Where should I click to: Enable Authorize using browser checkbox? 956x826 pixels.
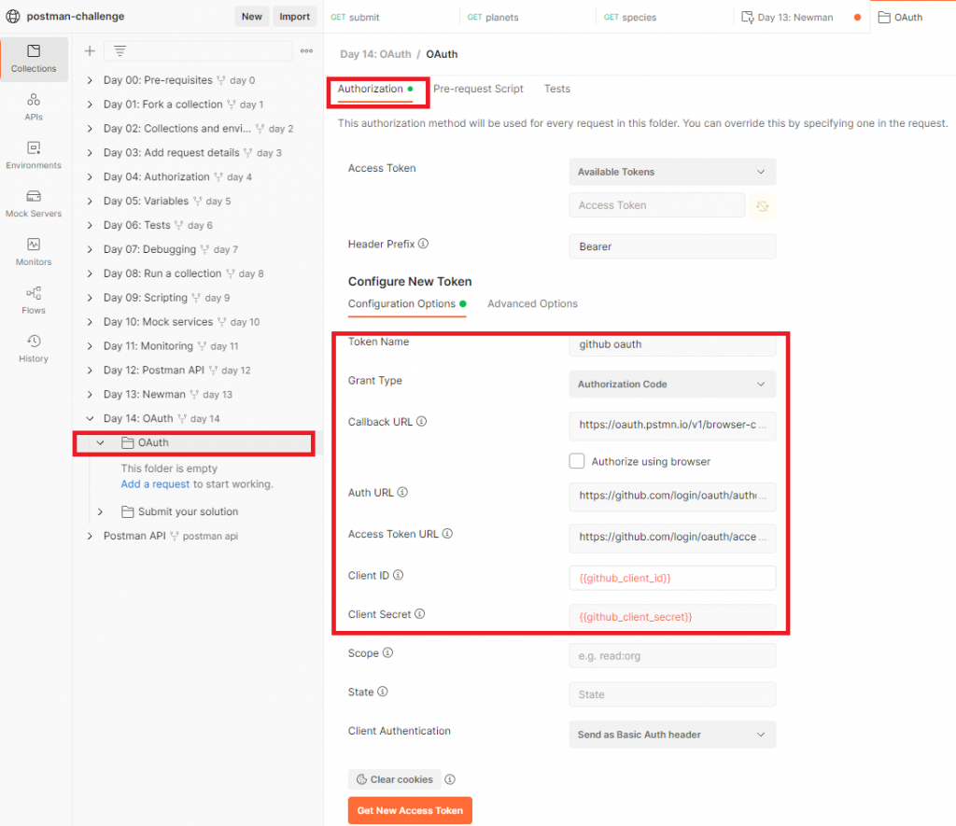(x=576, y=461)
